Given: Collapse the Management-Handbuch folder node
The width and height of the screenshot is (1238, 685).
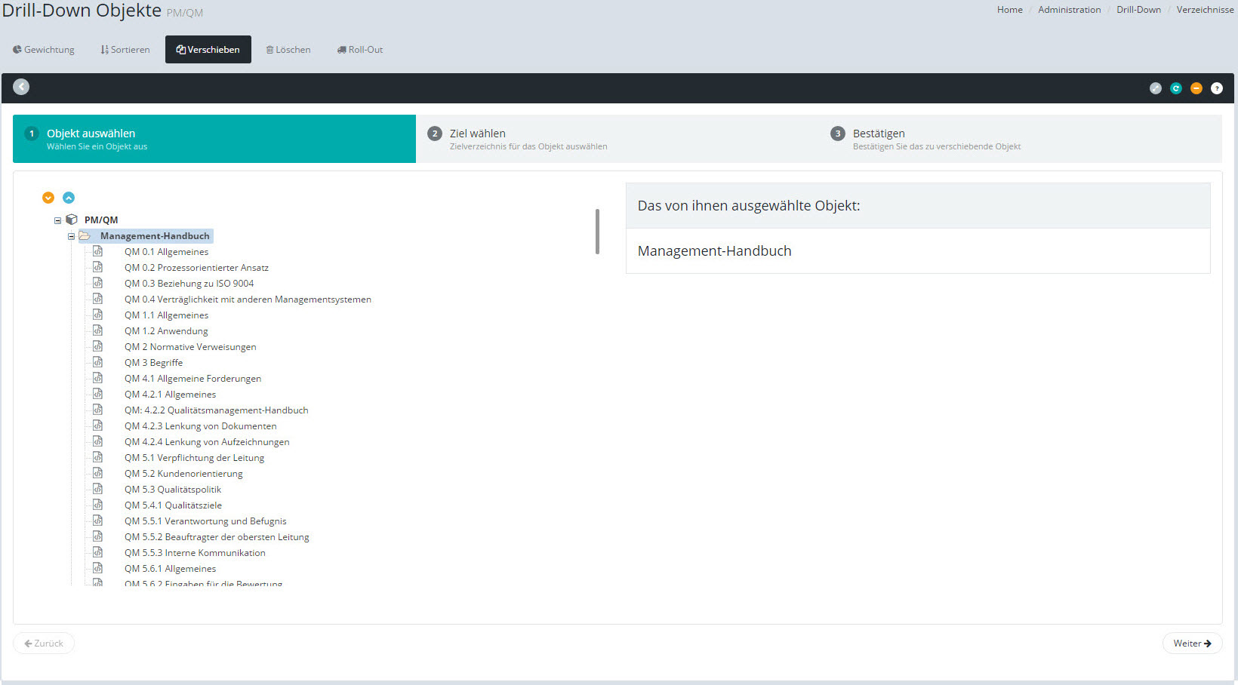Looking at the screenshot, I should click(72, 236).
